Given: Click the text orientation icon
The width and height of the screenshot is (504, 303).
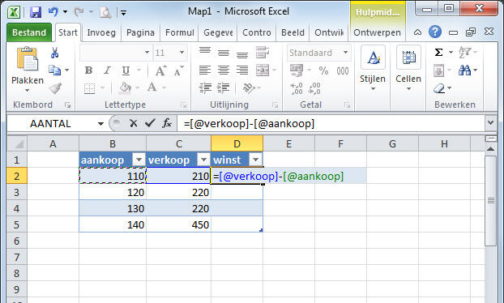Looking at the screenshot, I should click(x=249, y=87).
